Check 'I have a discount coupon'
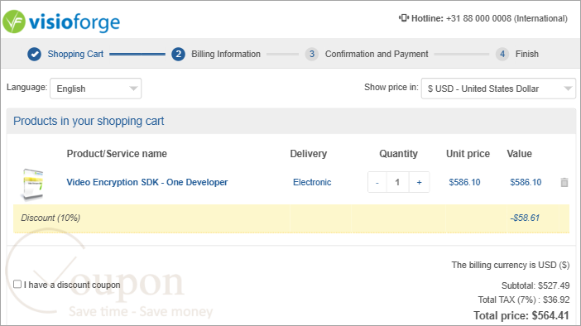The width and height of the screenshot is (581, 326). tap(17, 284)
